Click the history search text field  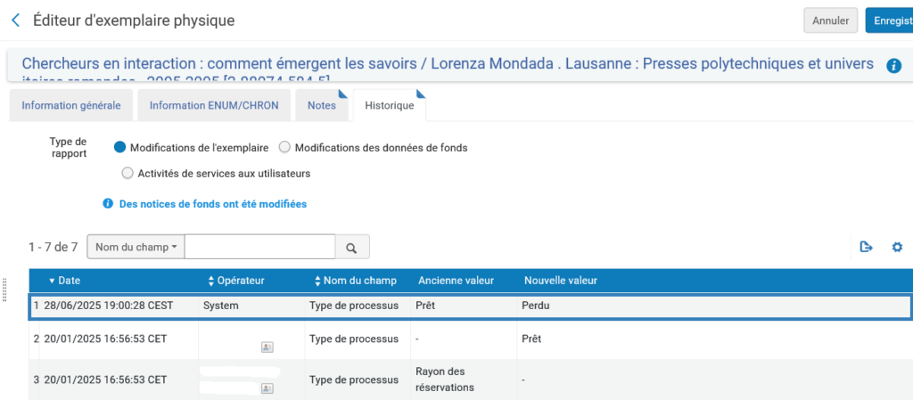pos(259,247)
